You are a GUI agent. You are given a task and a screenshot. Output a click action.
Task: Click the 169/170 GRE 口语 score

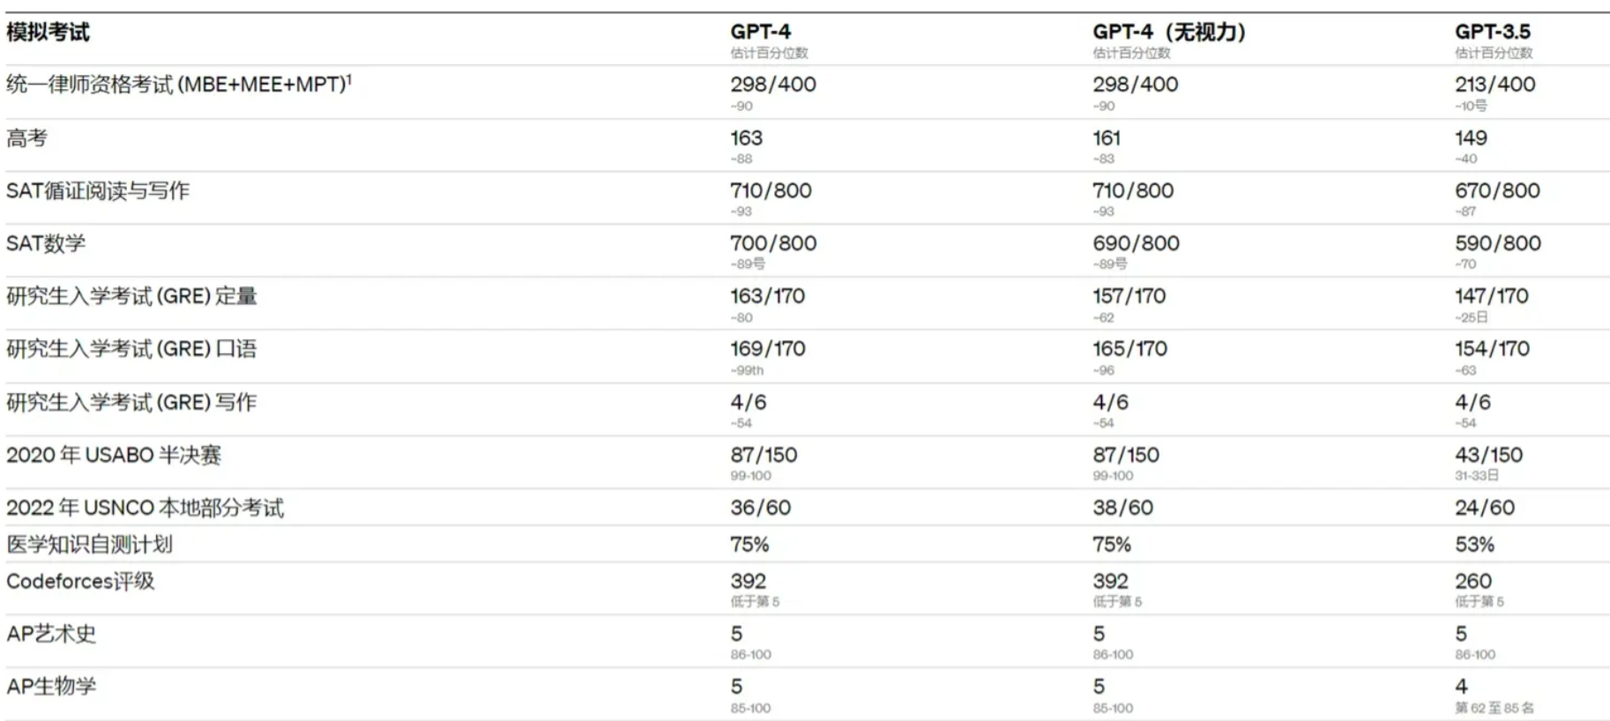coord(767,349)
